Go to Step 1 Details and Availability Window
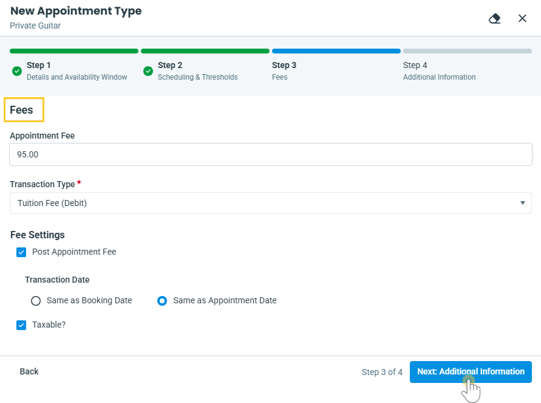 pyautogui.click(x=77, y=71)
